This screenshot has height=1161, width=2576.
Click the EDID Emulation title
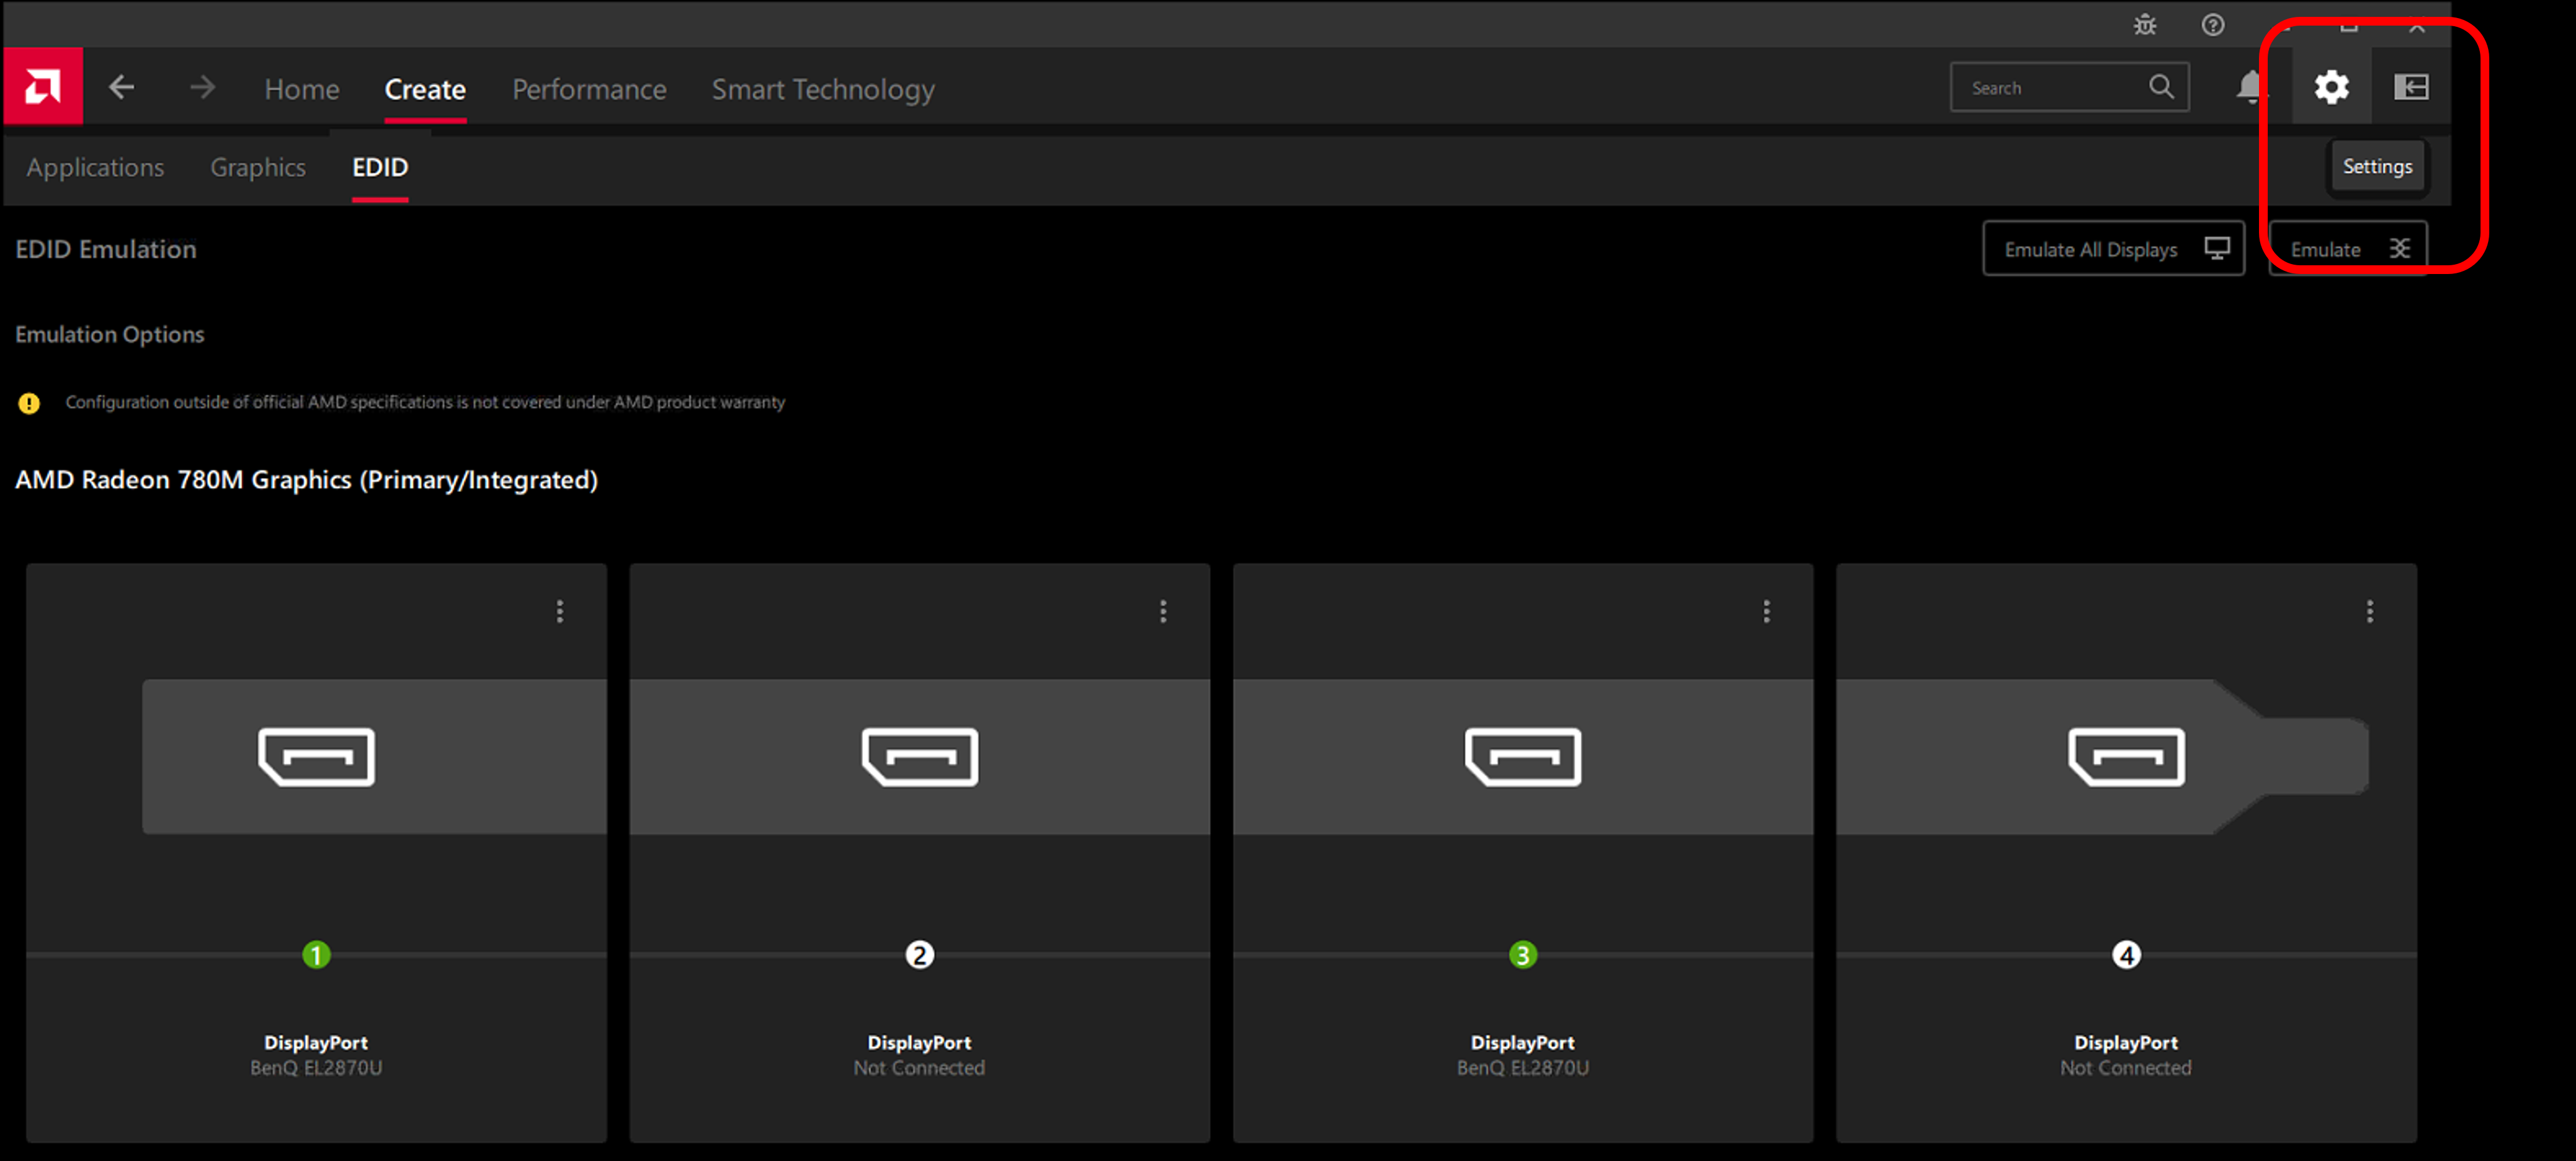coord(105,249)
